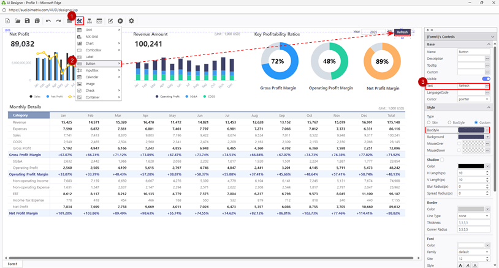Open the Cursor pointer dropdown
Viewport: 499px width, 268px height.
(474, 99)
